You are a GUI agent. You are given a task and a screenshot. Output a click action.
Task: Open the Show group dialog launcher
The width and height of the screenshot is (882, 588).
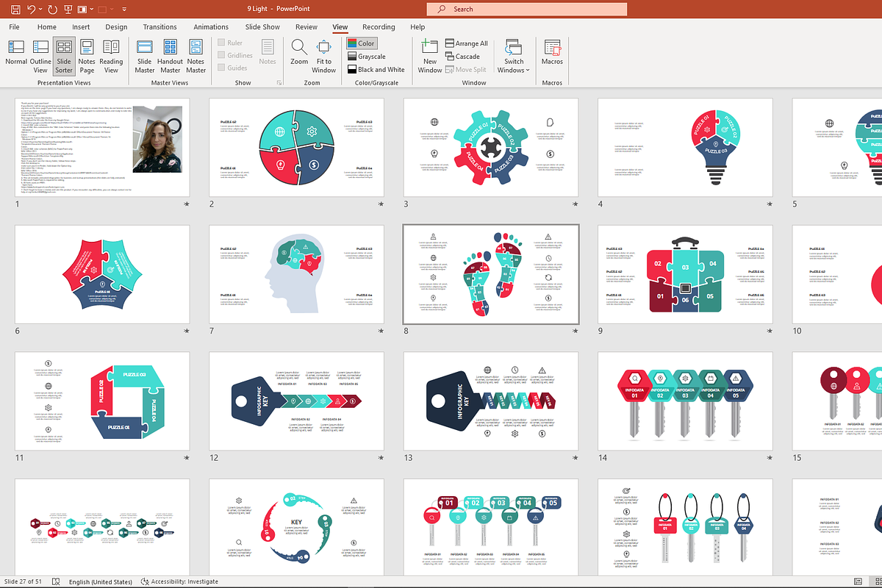coord(279,83)
